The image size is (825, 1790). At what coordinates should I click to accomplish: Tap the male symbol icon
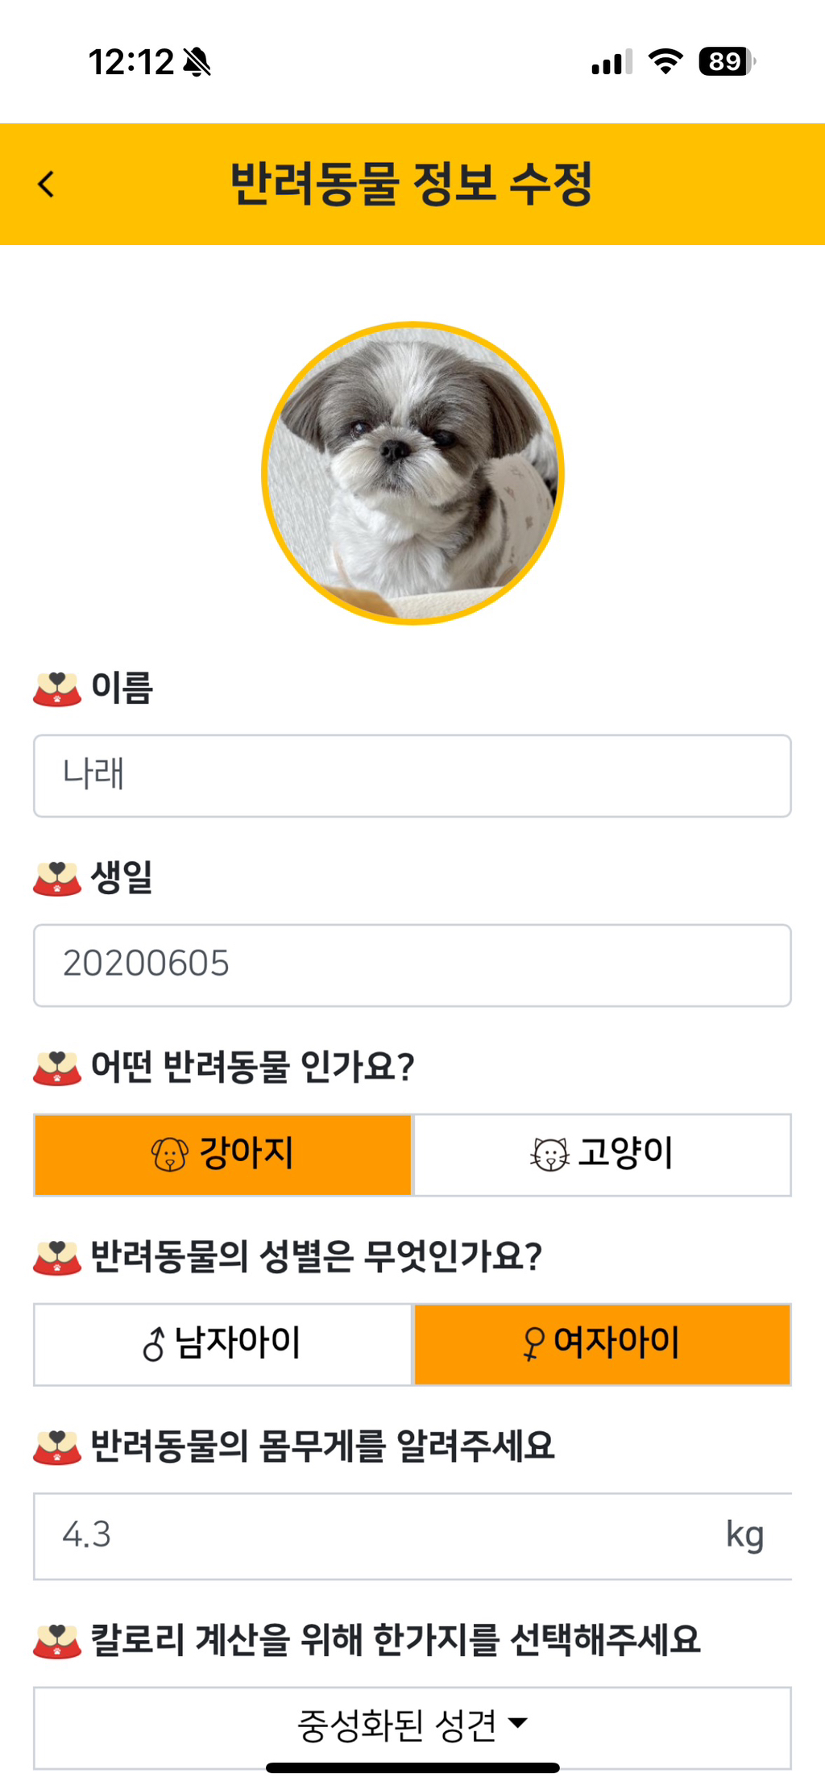point(153,1343)
